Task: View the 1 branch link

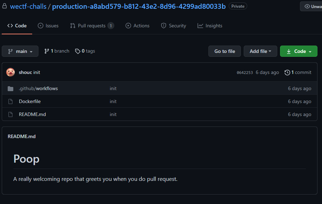Action: point(57,51)
